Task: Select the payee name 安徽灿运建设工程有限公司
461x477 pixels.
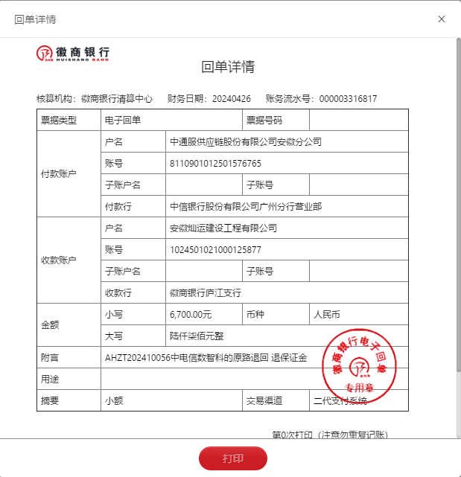Action: (223, 228)
